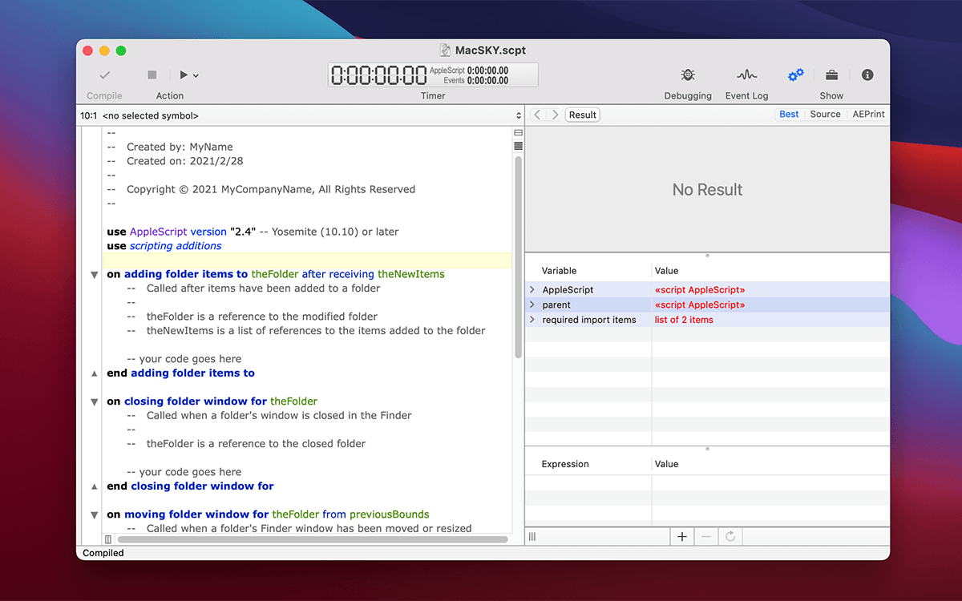962x601 pixels.
Task: Click the MacSKY.scpt window title
Action: click(x=490, y=50)
